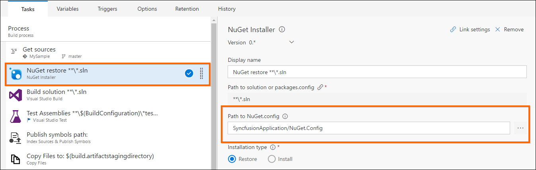Open the NuGet Installer info icon

point(282,30)
